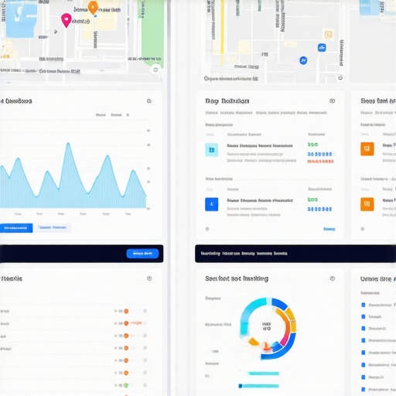
Task: Click the blue button in the dark banner
Action: click(x=142, y=254)
